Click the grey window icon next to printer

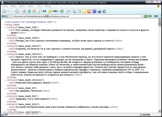click(x=79, y=11)
